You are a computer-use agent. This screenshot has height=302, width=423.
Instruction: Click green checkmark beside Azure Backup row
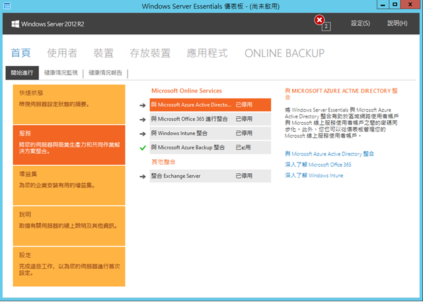pos(143,148)
